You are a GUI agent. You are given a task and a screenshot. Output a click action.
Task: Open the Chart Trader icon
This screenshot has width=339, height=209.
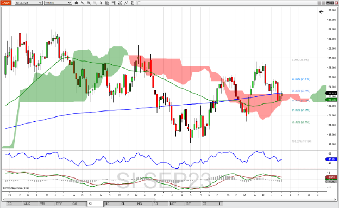[x=114, y=3]
